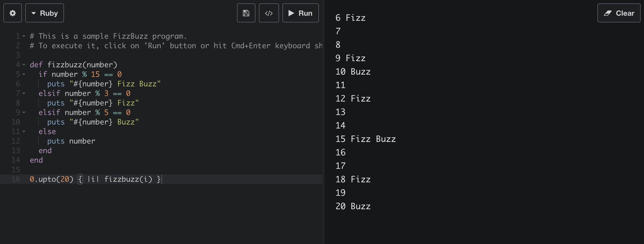Viewport: 644px width, 244px height.
Task: Click line number 16 in gutter
Action: pyautogui.click(x=16, y=179)
